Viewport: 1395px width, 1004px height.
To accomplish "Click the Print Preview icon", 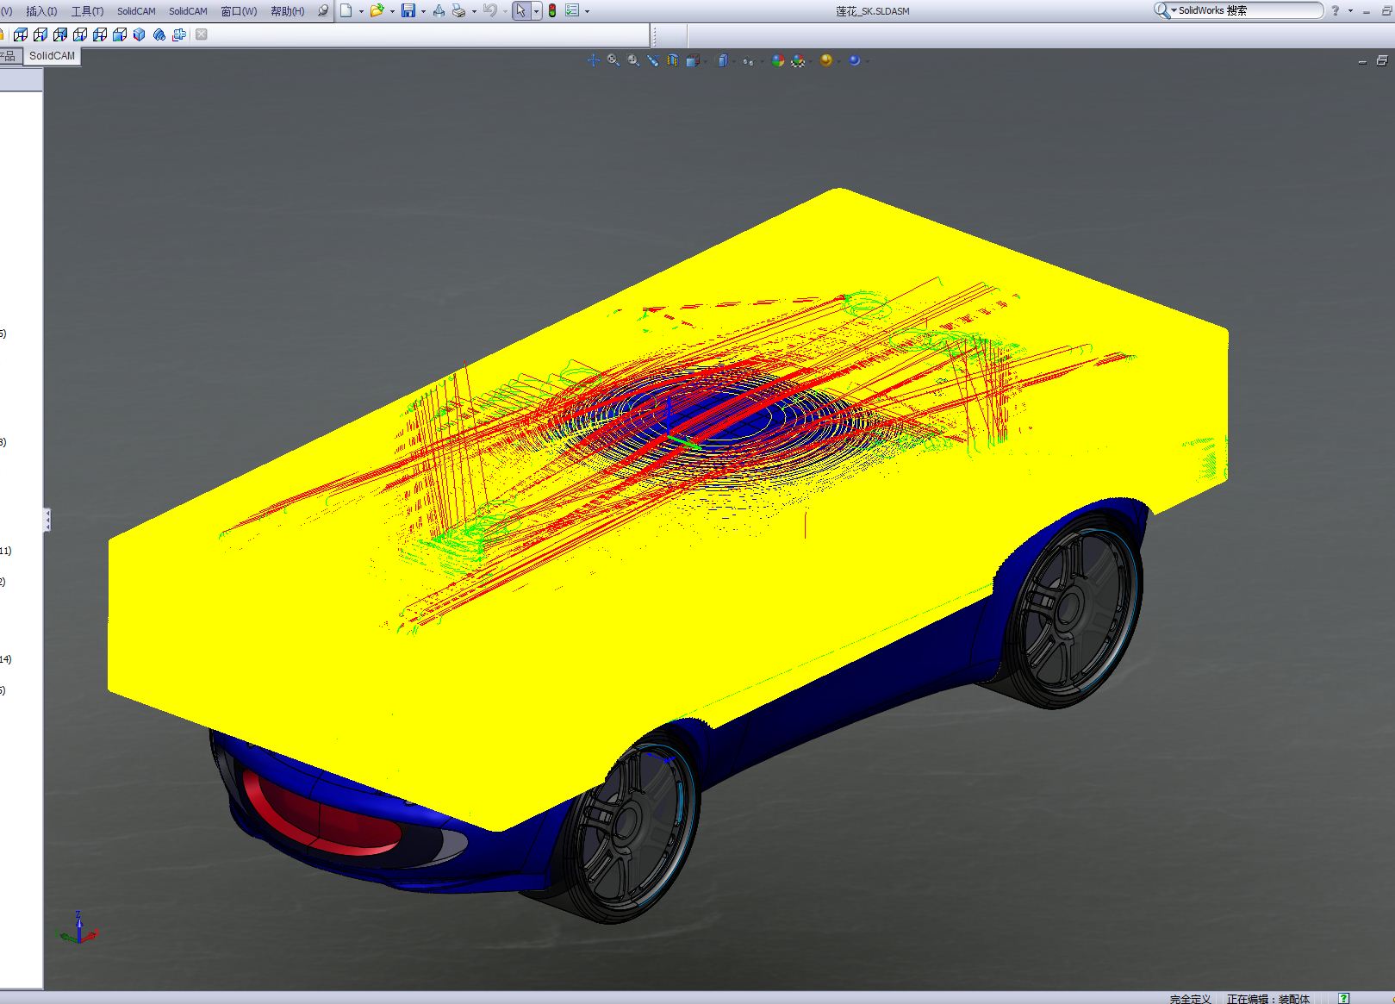I will coord(439,10).
